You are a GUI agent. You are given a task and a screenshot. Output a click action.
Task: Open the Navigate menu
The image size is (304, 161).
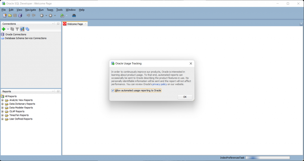click(31, 10)
